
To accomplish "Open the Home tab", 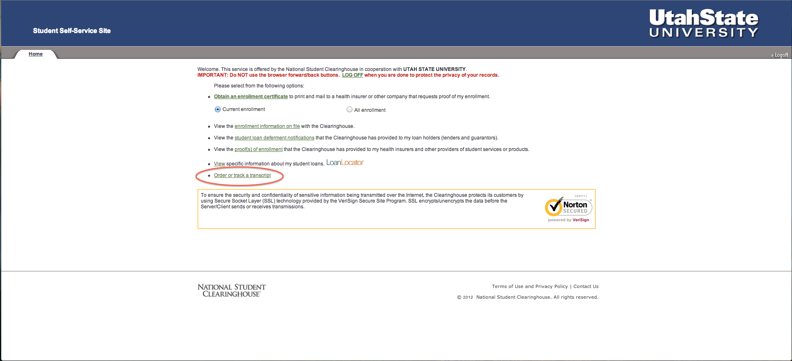I will point(36,54).
